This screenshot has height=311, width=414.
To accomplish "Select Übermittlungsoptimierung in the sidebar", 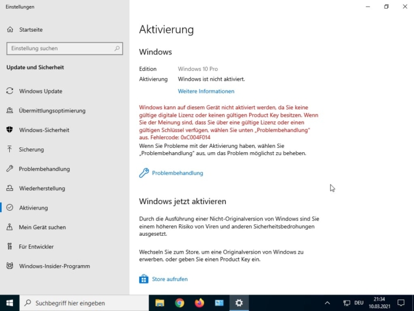I will [x=52, y=111].
